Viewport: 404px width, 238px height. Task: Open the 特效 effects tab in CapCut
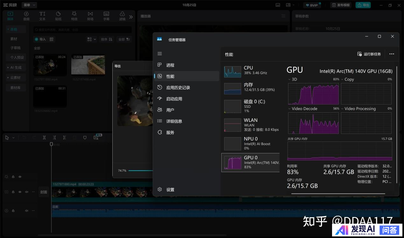click(74, 16)
